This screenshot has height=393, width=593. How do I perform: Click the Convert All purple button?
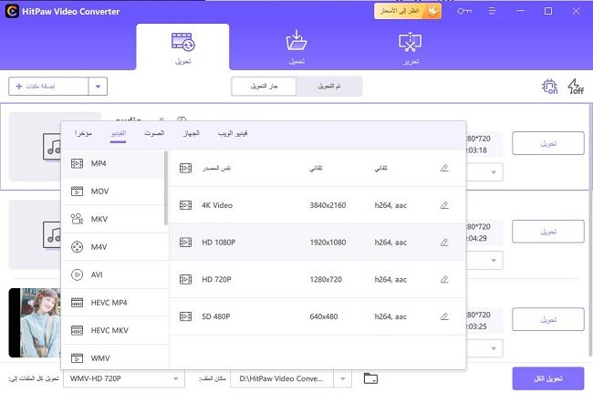(x=548, y=378)
